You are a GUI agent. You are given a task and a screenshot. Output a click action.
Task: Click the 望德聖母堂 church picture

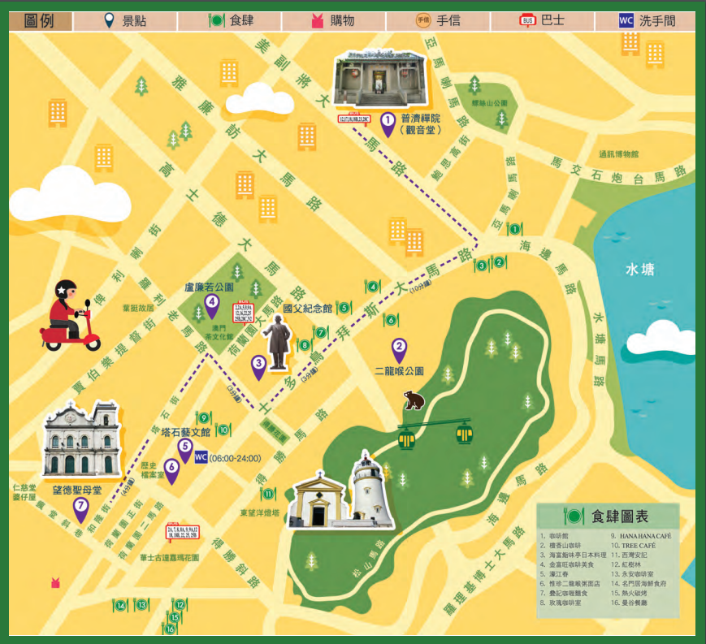(x=83, y=439)
